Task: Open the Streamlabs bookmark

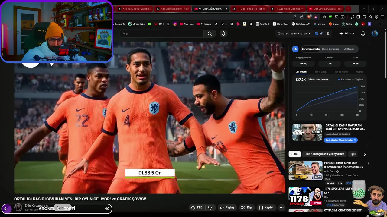Action: pos(137,24)
